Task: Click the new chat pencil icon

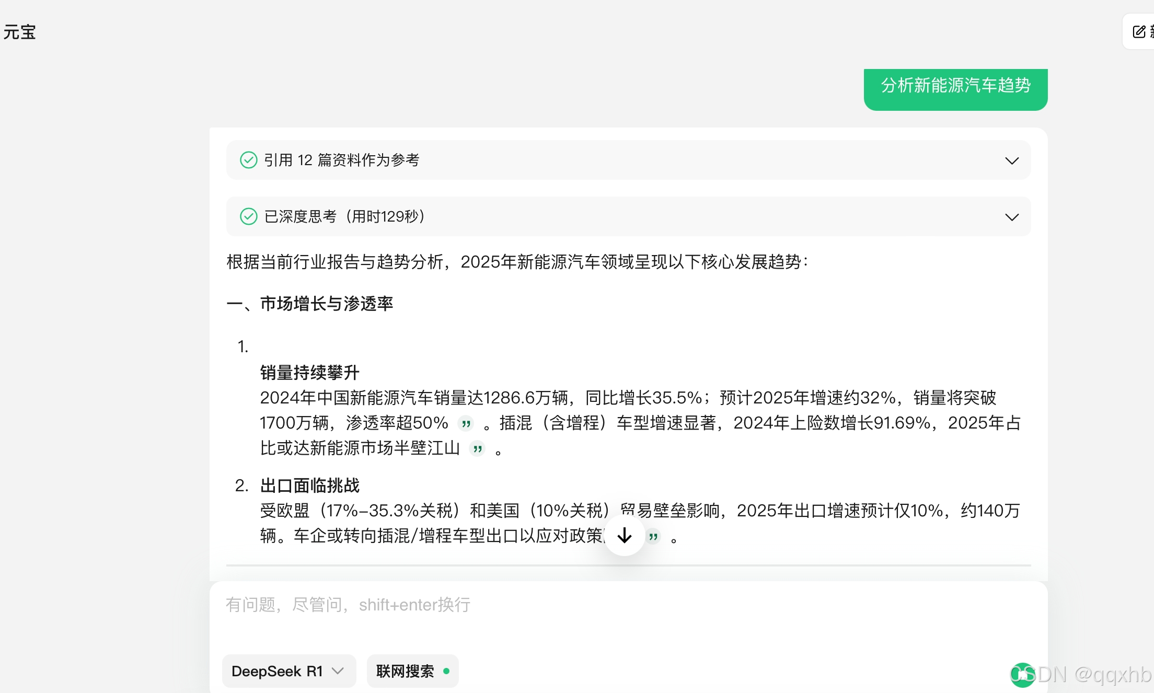Action: coord(1139,32)
